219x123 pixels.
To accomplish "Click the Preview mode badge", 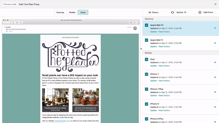I will point(10,4).
